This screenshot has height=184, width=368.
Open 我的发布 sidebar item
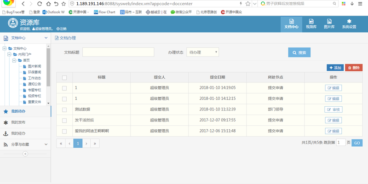(25, 122)
